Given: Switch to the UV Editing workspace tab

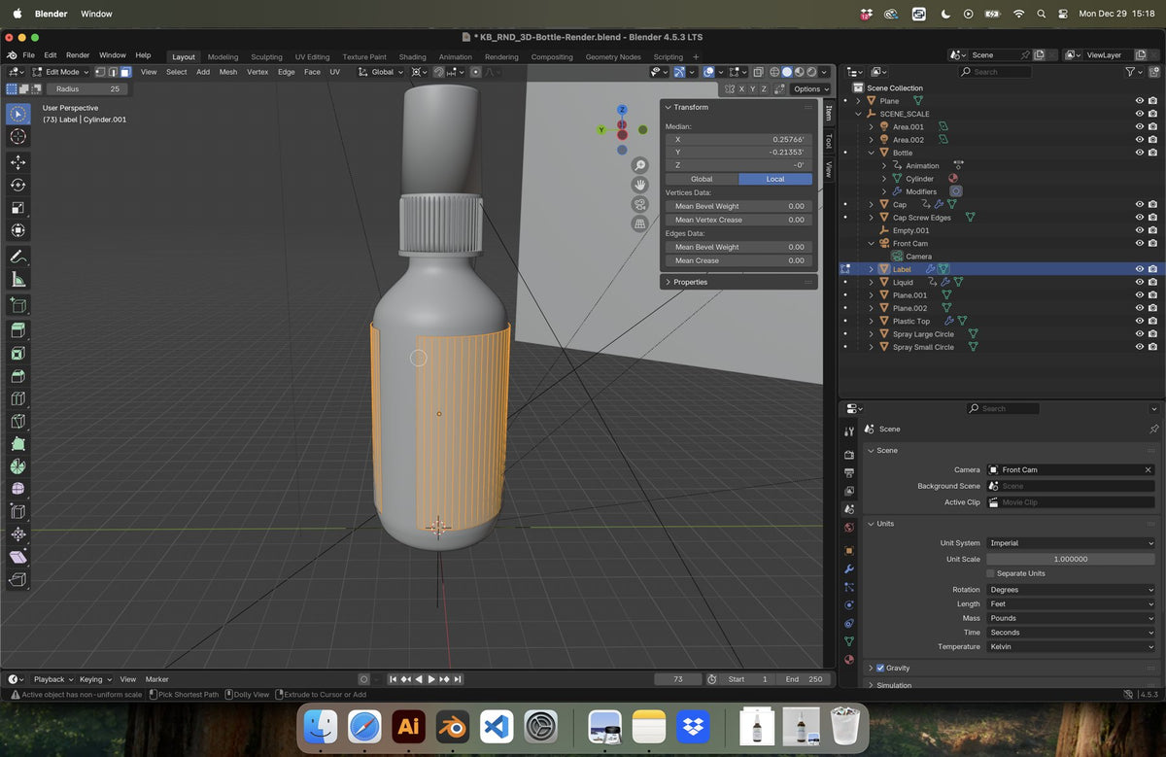Looking at the screenshot, I should 312,57.
